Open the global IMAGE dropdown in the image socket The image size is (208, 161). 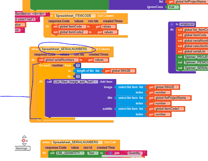pos(177,87)
